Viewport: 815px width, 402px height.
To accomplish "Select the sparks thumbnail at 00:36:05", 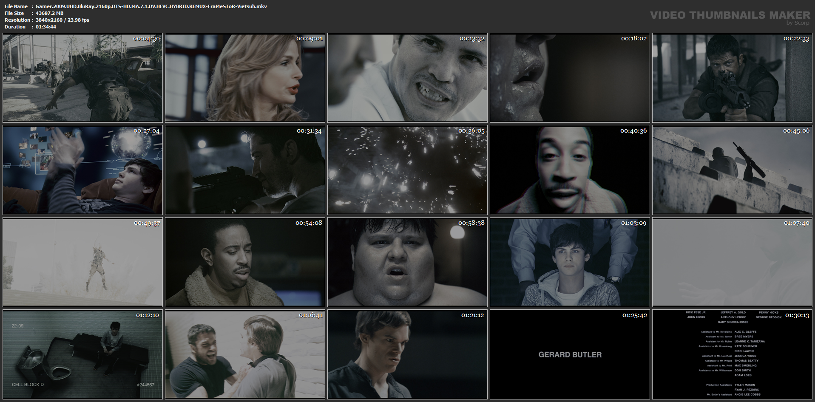I will point(407,170).
